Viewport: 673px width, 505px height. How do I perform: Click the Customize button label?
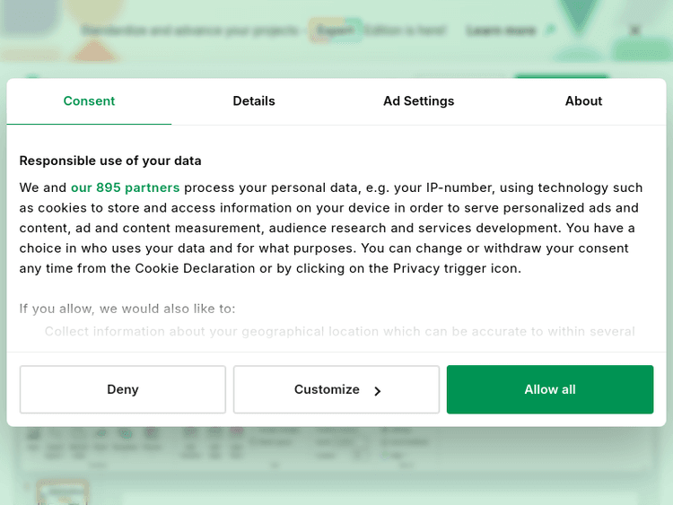click(x=327, y=389)
